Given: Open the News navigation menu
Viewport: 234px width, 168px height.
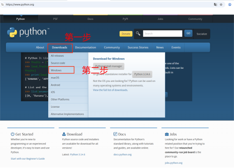Looking at the screenshot, I should click(160, 47).
